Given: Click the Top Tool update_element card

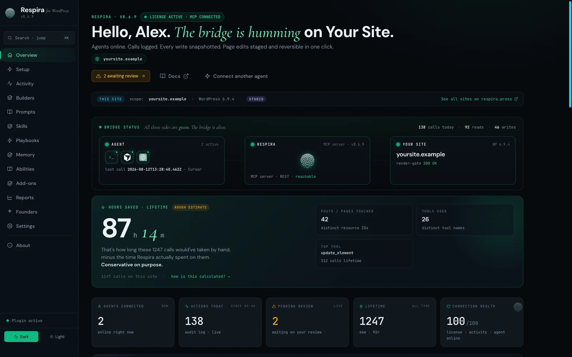Looking at the screenshot, I should [364, 253].
